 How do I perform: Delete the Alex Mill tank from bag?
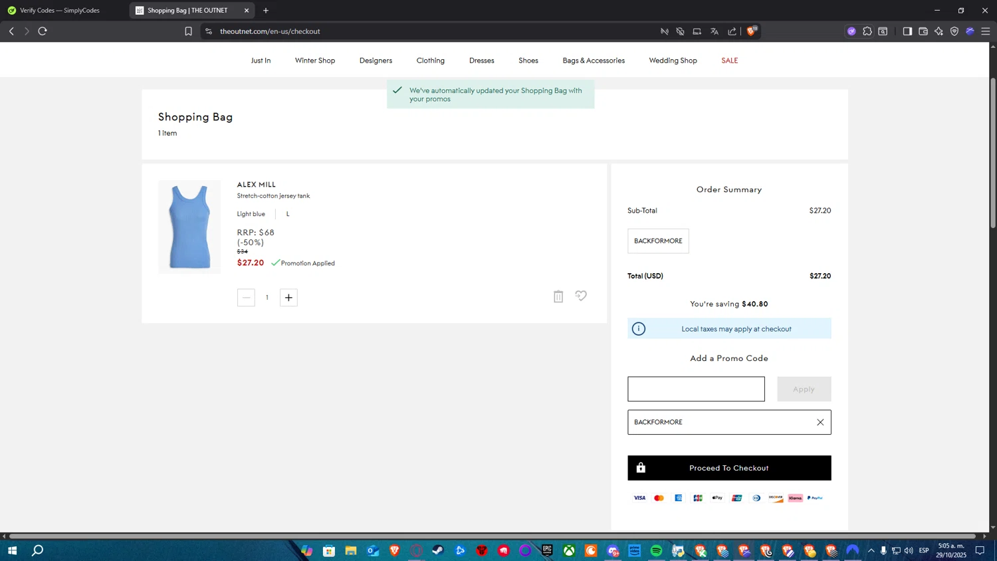(558, 296)
